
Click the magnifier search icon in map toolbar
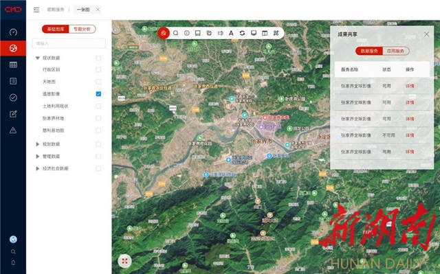pos(176,33)
